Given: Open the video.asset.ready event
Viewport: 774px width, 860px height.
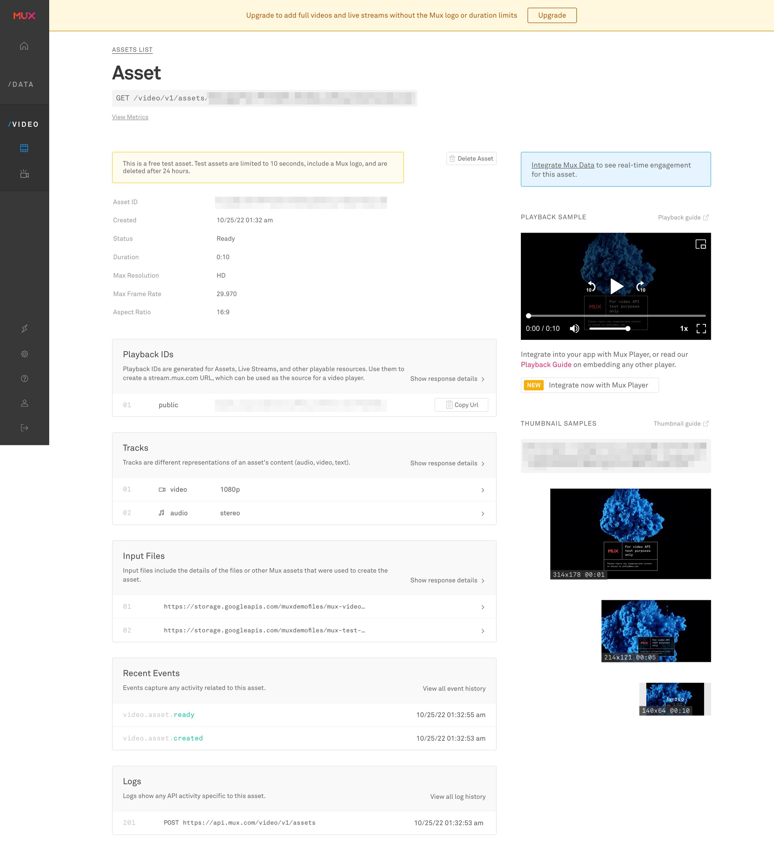Looking at the screenshot, I should (304, 715).
